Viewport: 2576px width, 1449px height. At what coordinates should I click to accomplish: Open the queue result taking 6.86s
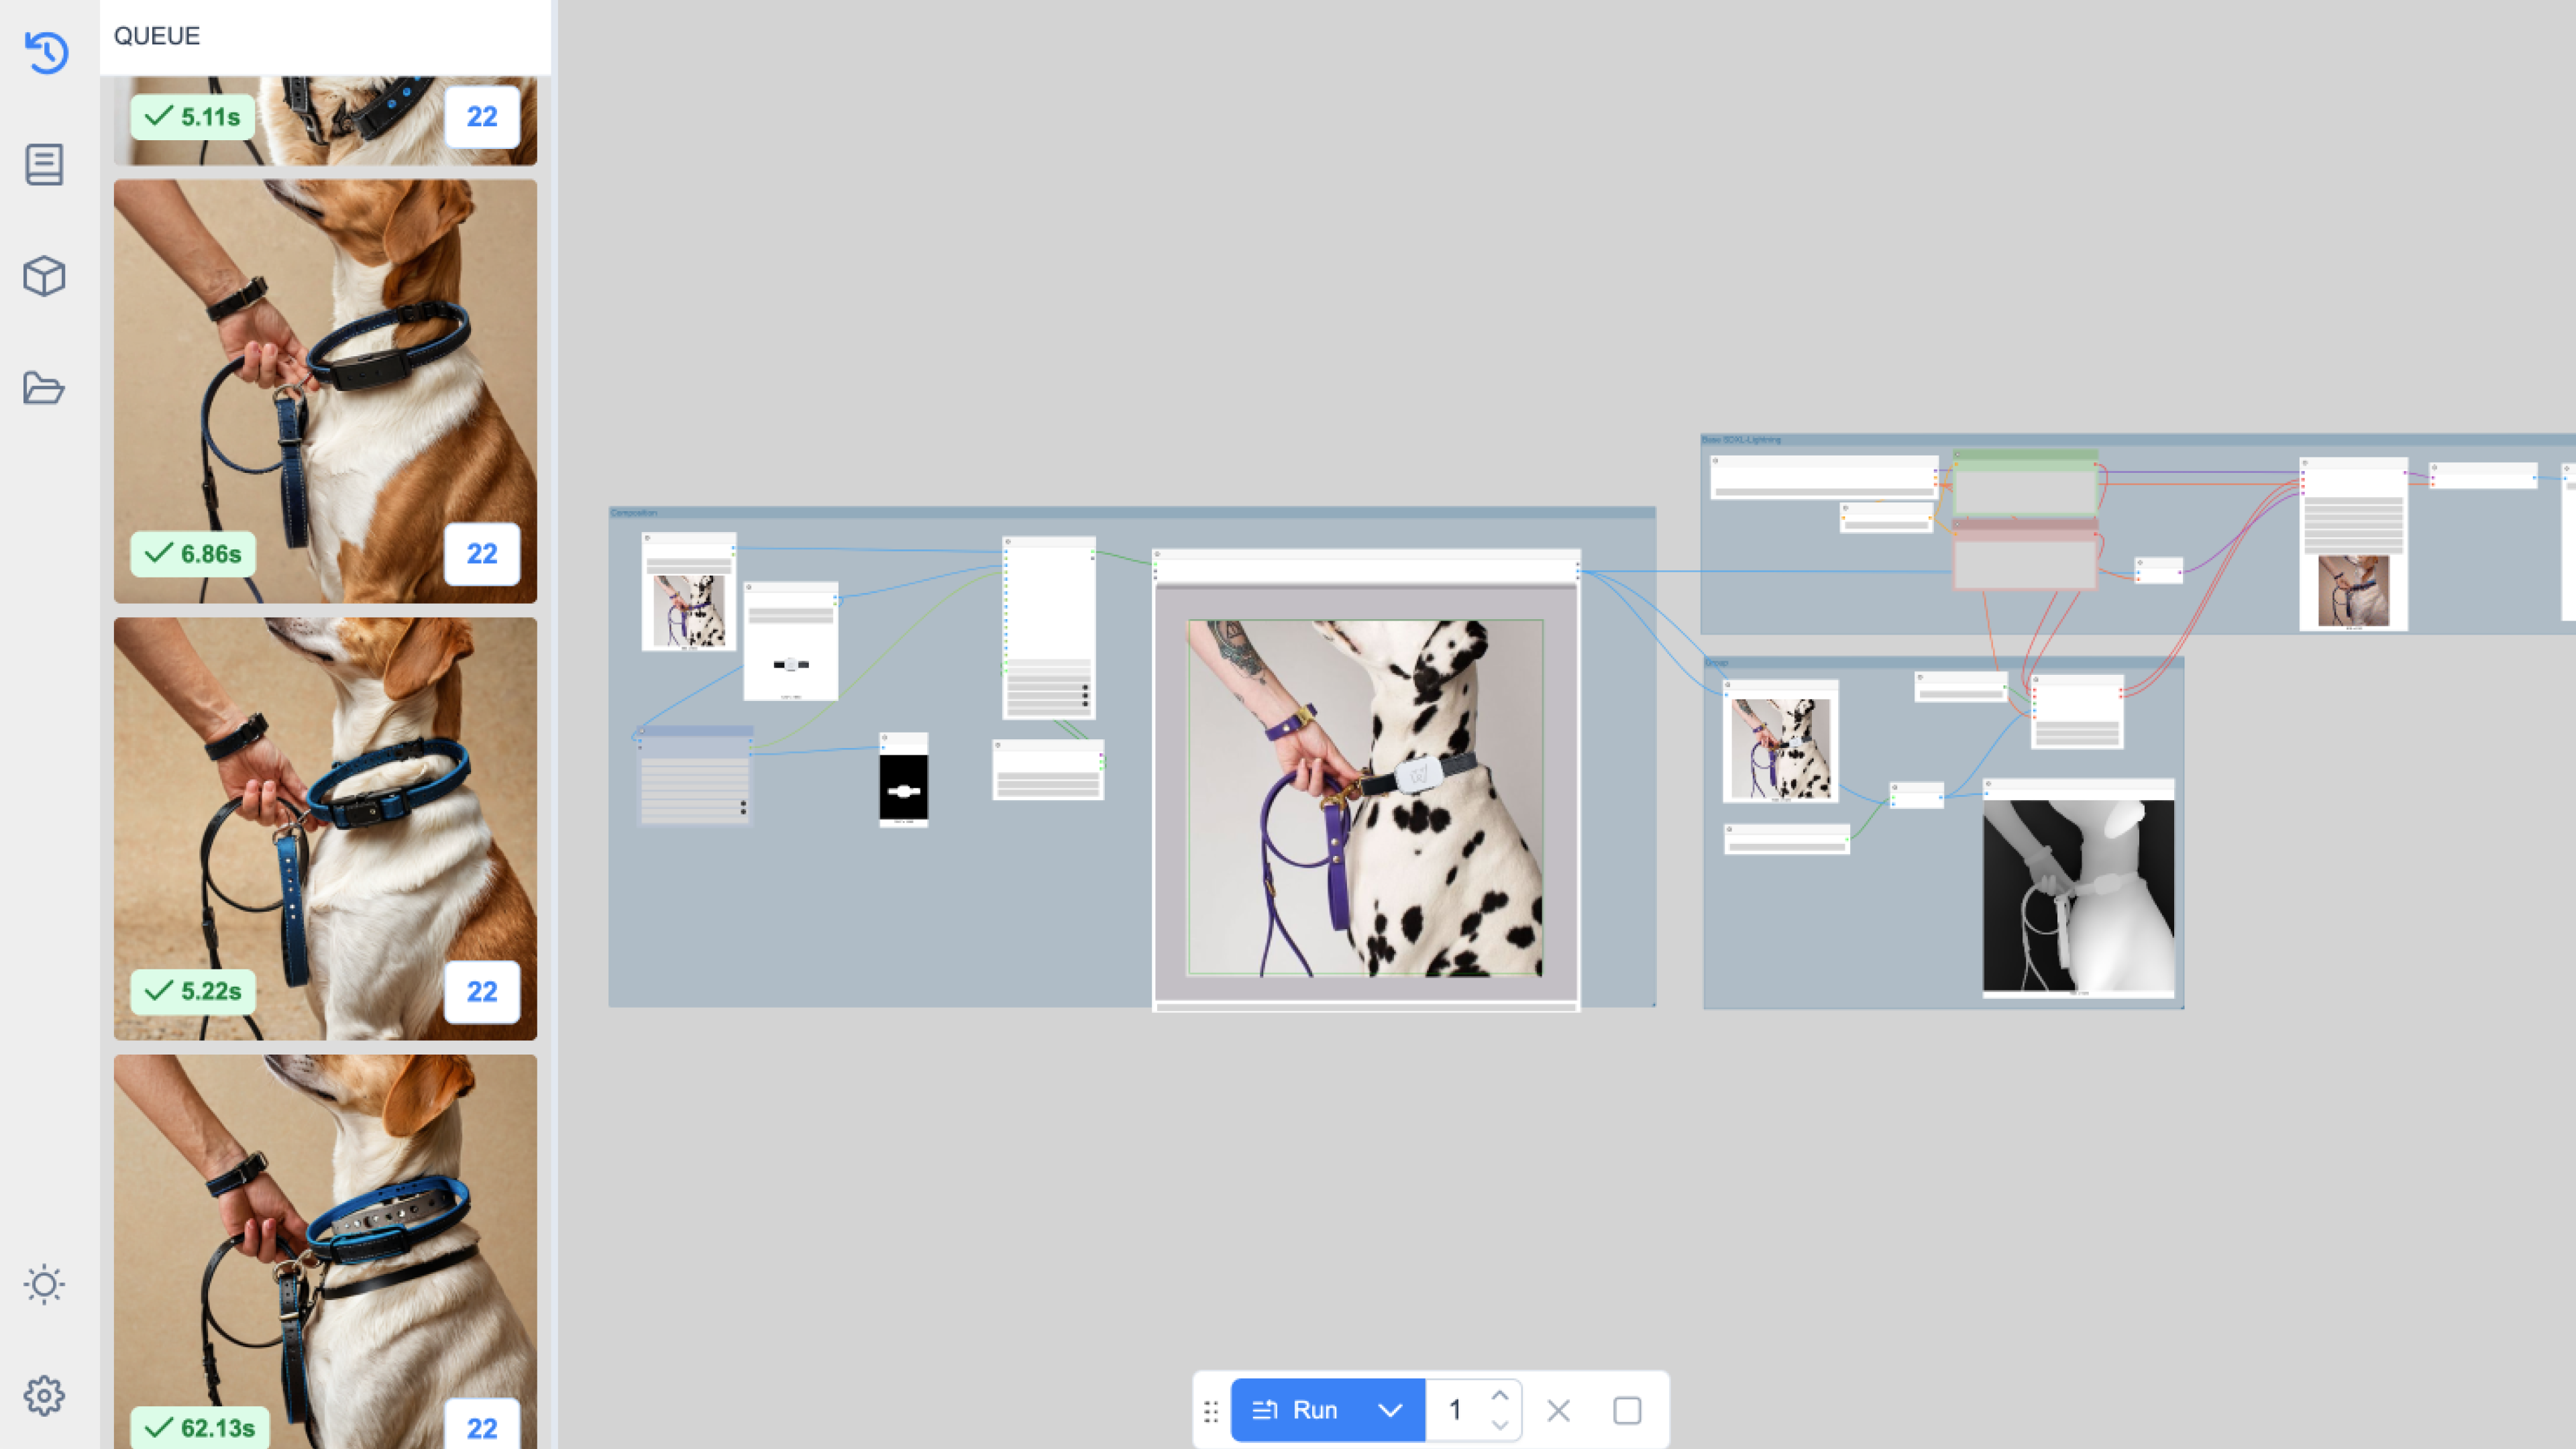325,390
